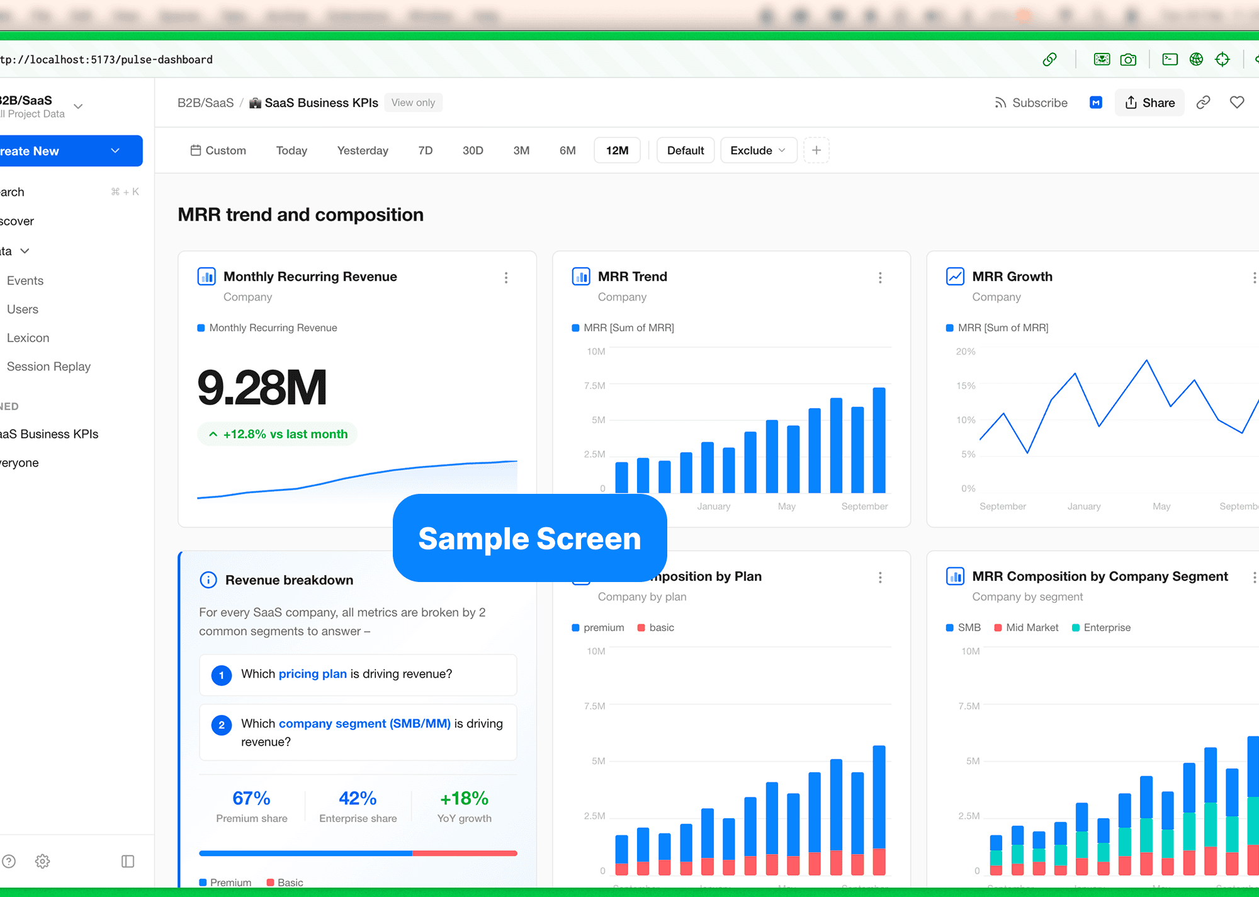
Task: Expand the B2B/SaaS project switcher chevron
Action: [x=78, y=106]
